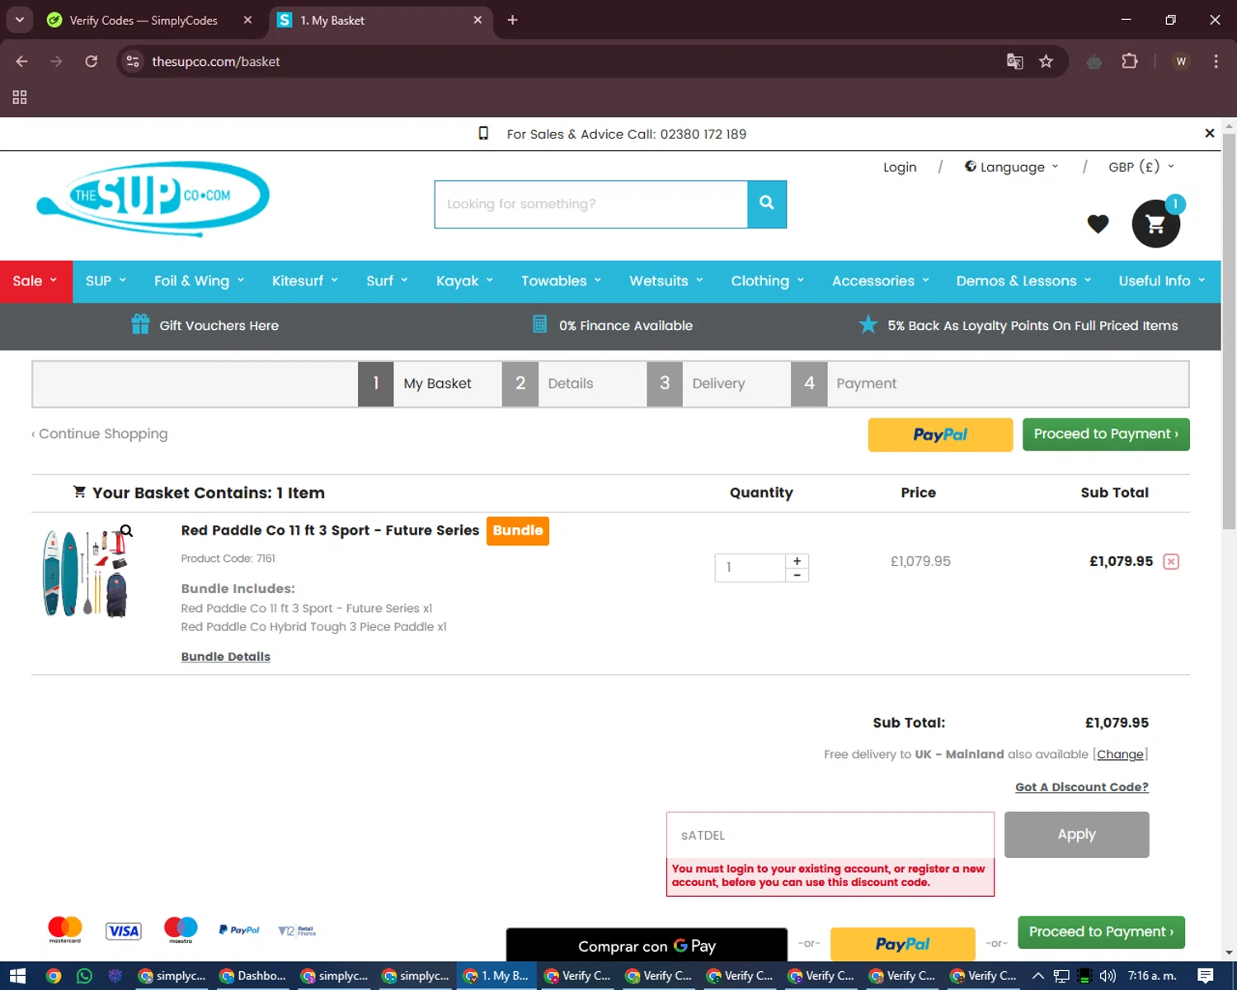The height and width of the screenshot is (990, 1237).
Task: Click bottom Proceed to Payment button
Action: tap(1101, 932)
